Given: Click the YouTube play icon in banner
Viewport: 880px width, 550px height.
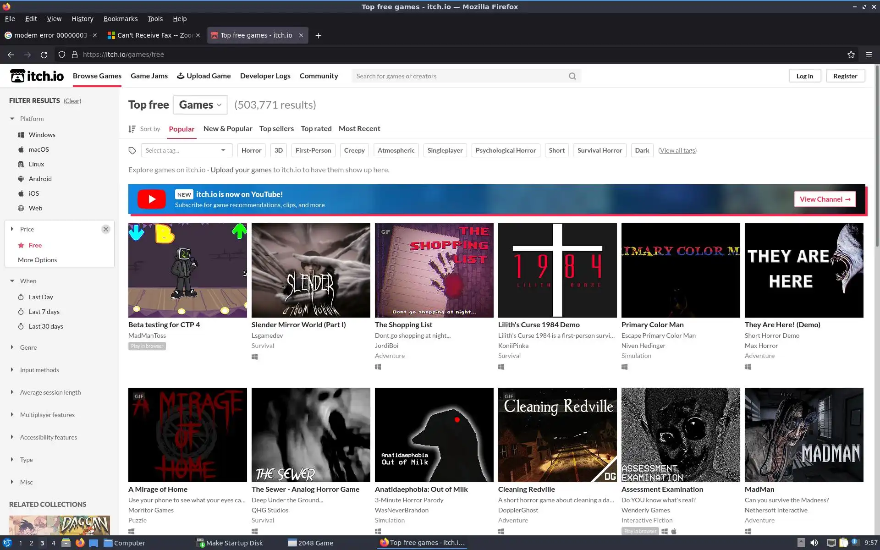Looking at the screenshot, I should pos(152,199).
